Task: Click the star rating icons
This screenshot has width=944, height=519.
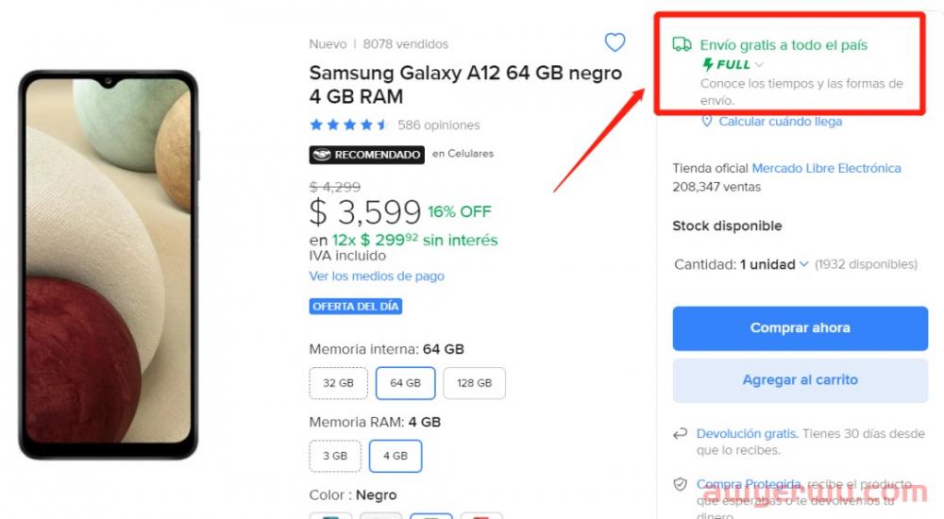Action: coord(348,125)
